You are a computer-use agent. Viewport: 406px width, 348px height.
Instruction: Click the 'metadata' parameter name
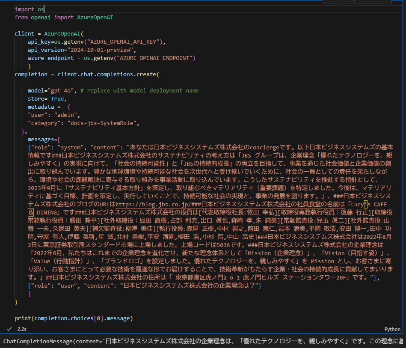click(x=41, y=107)
